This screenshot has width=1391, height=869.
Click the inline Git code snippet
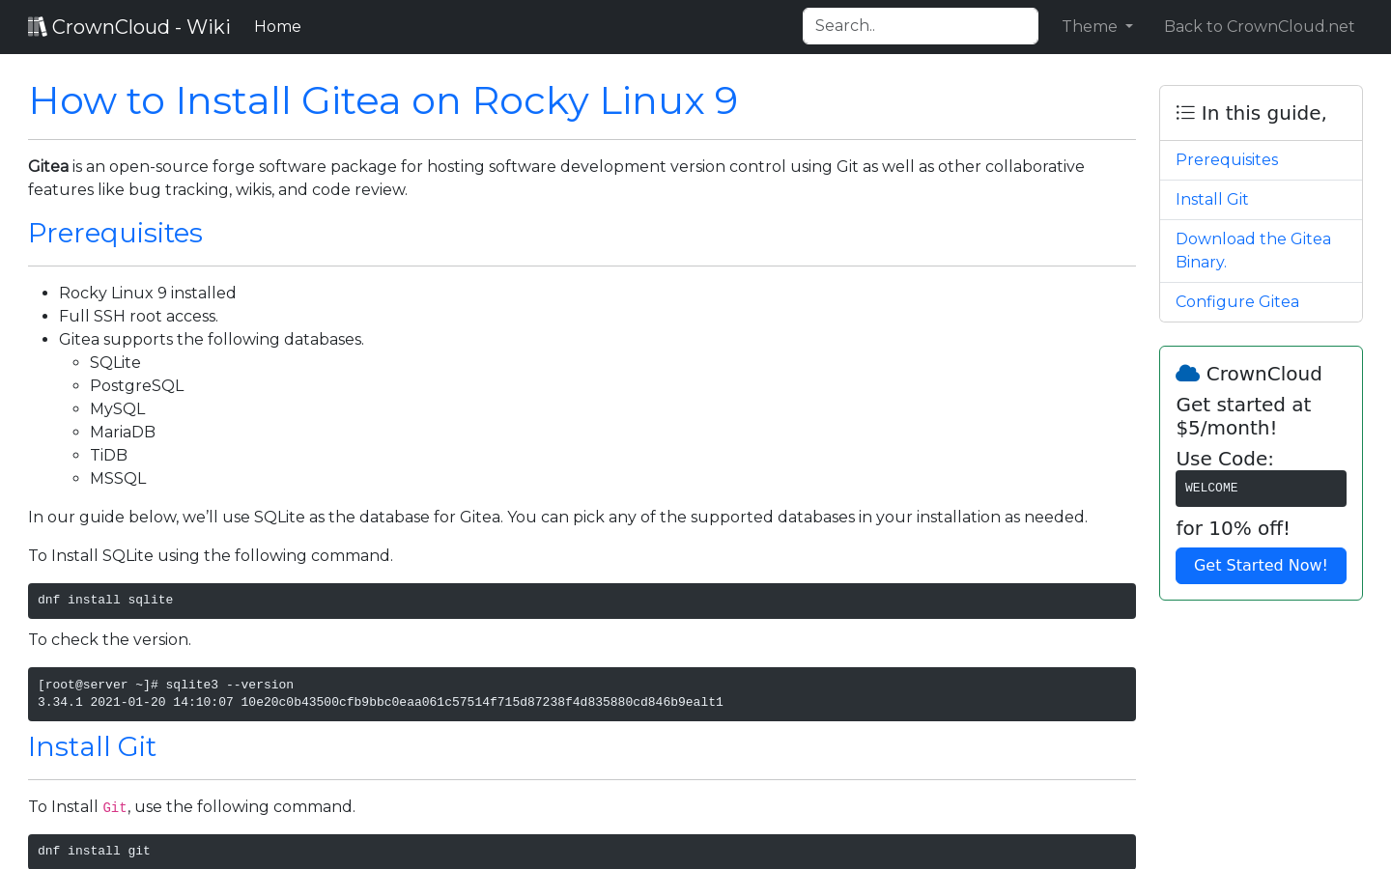114,807
